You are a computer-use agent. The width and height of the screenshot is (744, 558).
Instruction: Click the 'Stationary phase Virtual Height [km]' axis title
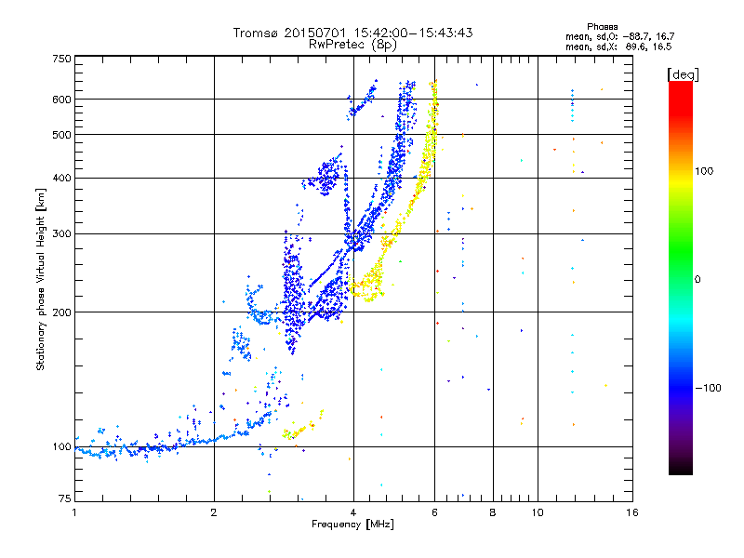point(41,280)
